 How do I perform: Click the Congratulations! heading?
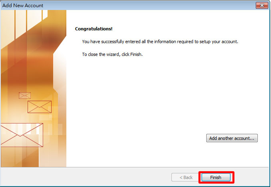[x=94, y=29]
